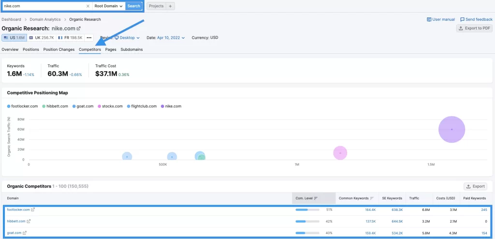This screenshot has width=495, height=239.
Task: Select the US 1.6M database
Action: click(14, 38)
